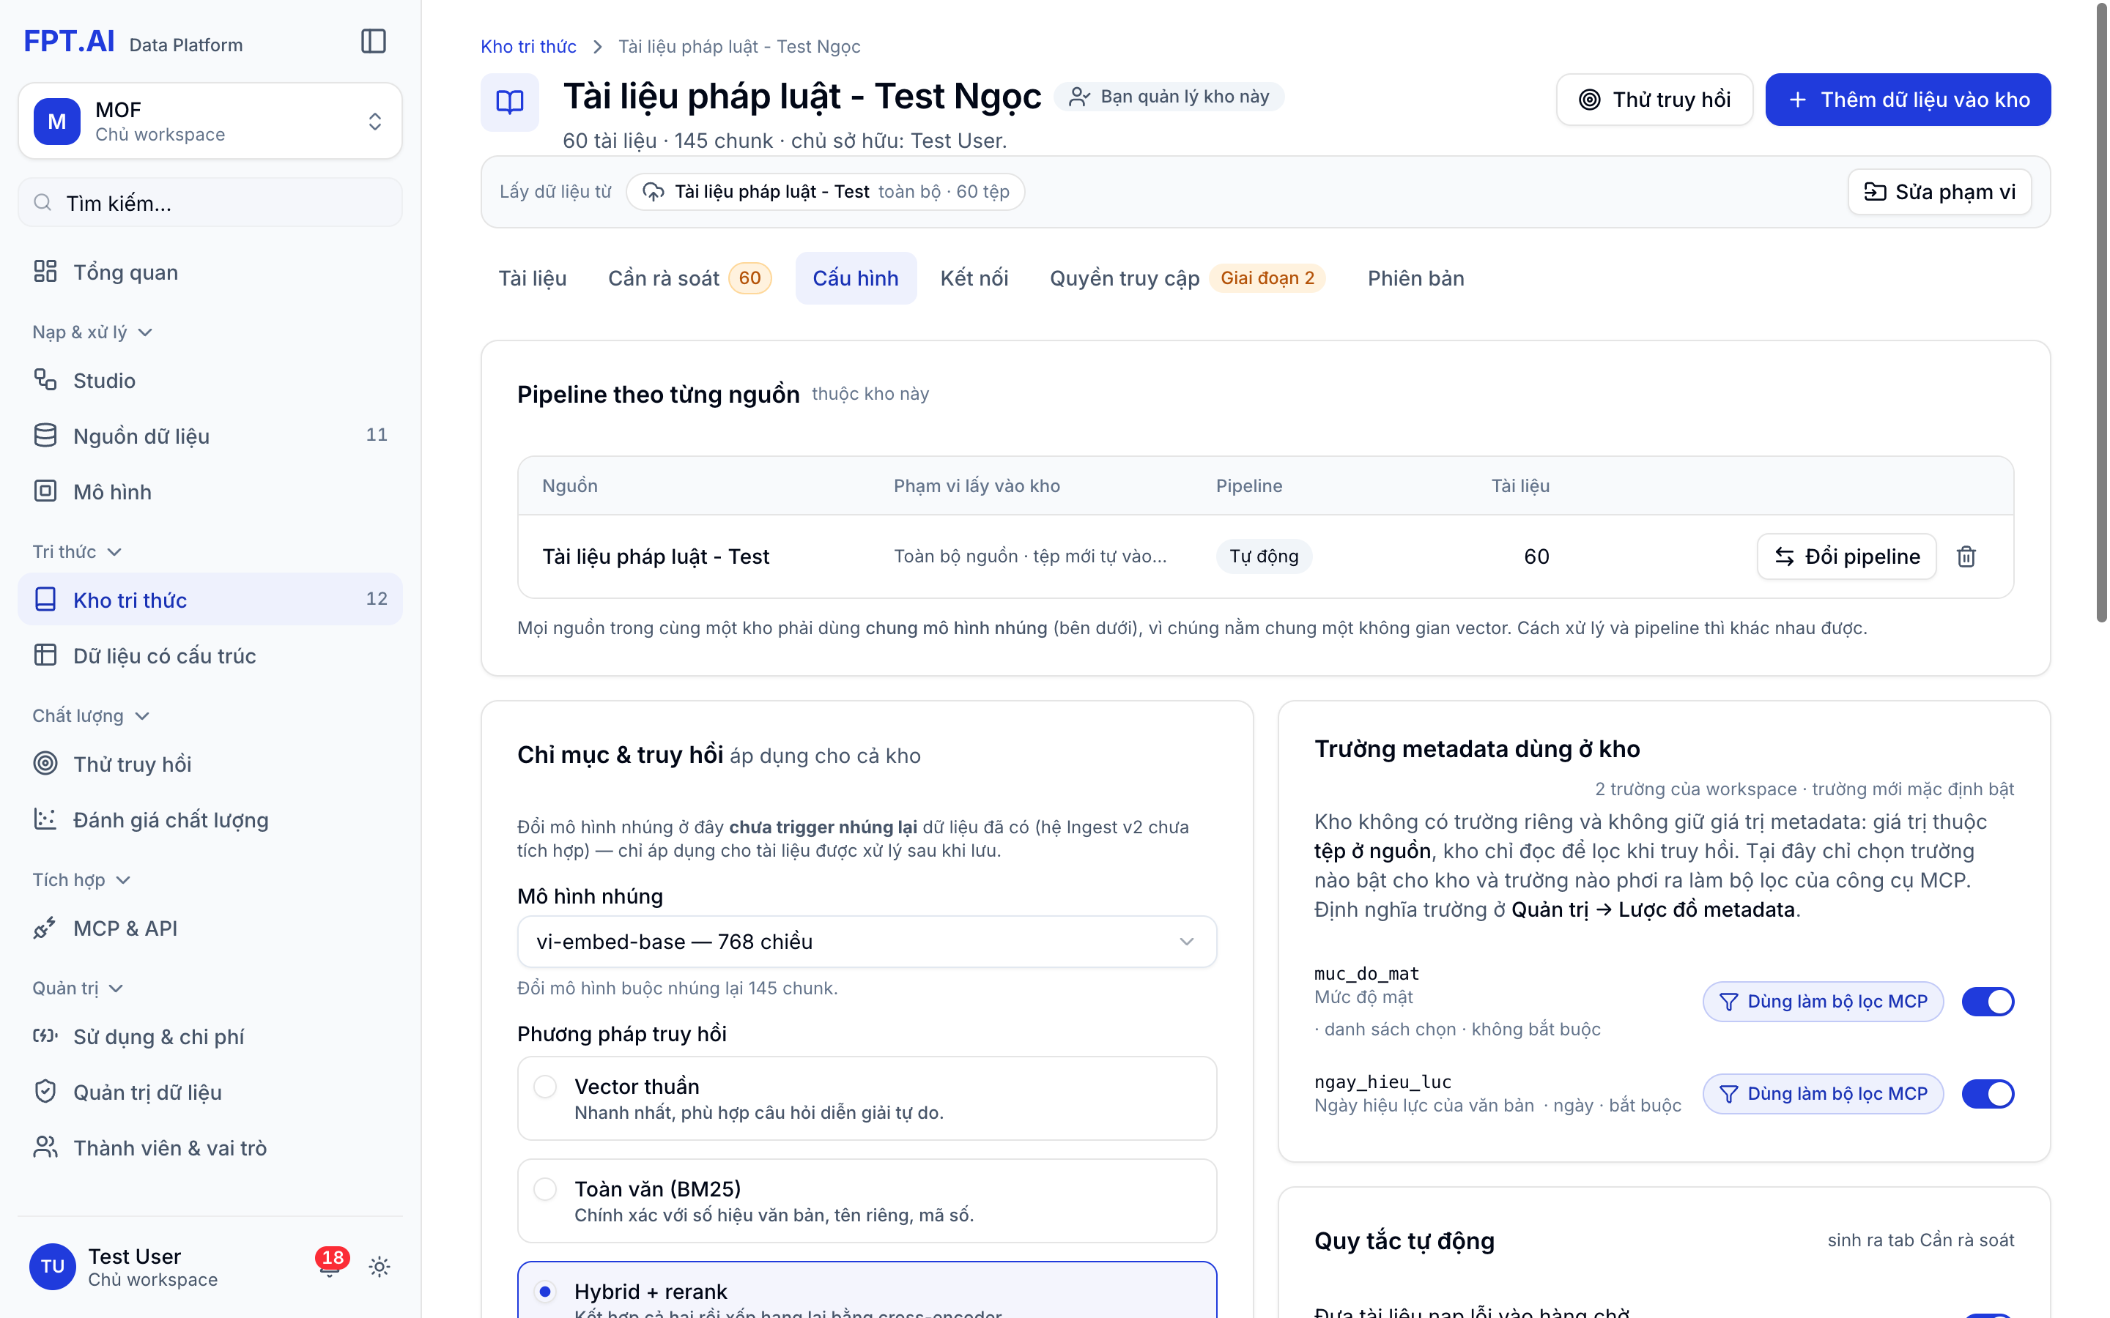
Task: Collapse Nạp & xử lý section
Action: [x=92, y=332]
